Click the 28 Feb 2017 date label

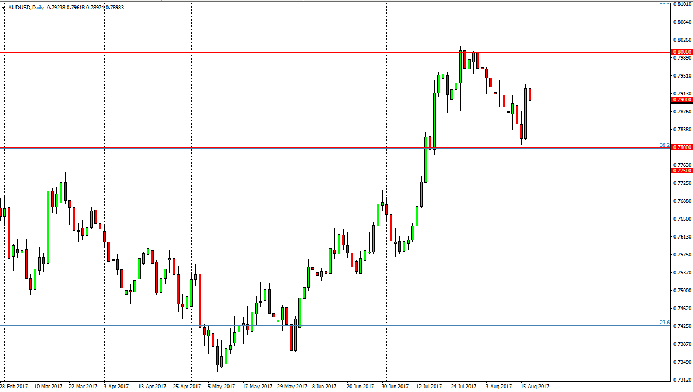pos(14,387)
